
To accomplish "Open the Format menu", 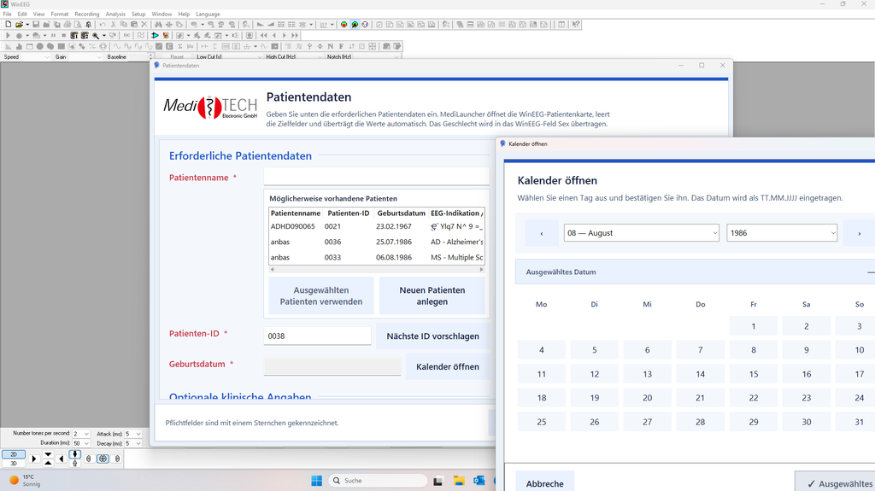I will point(60,14).
